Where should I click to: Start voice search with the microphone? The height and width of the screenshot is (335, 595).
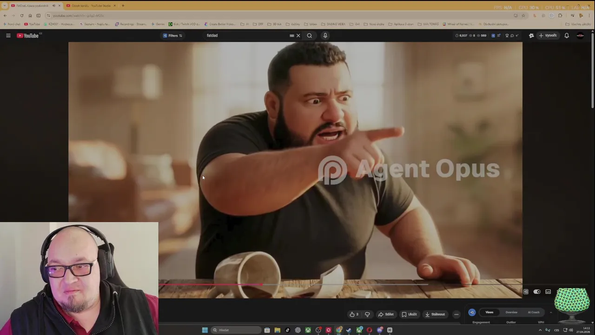point(325,35)
